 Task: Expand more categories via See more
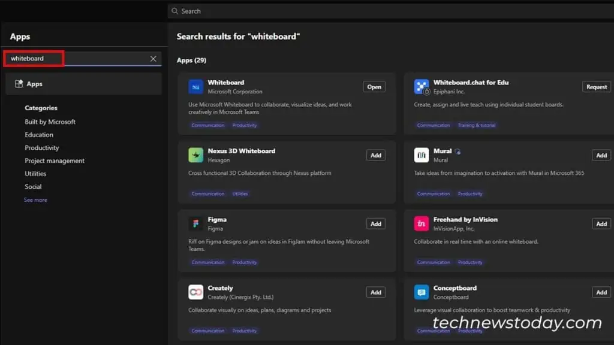(x=35, y=199)
